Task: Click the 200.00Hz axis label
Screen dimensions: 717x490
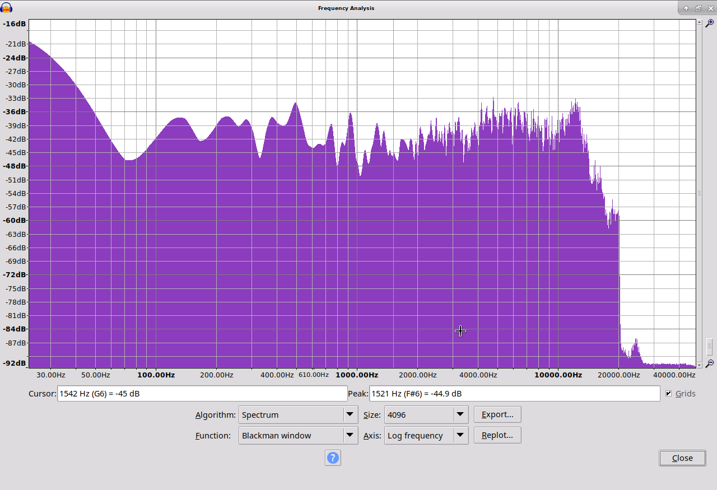Action: pyautogui.click(x=216, y=375)
